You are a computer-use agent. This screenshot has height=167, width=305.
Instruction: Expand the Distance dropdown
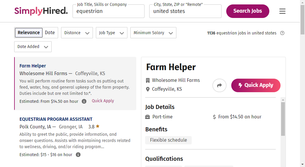77,33
